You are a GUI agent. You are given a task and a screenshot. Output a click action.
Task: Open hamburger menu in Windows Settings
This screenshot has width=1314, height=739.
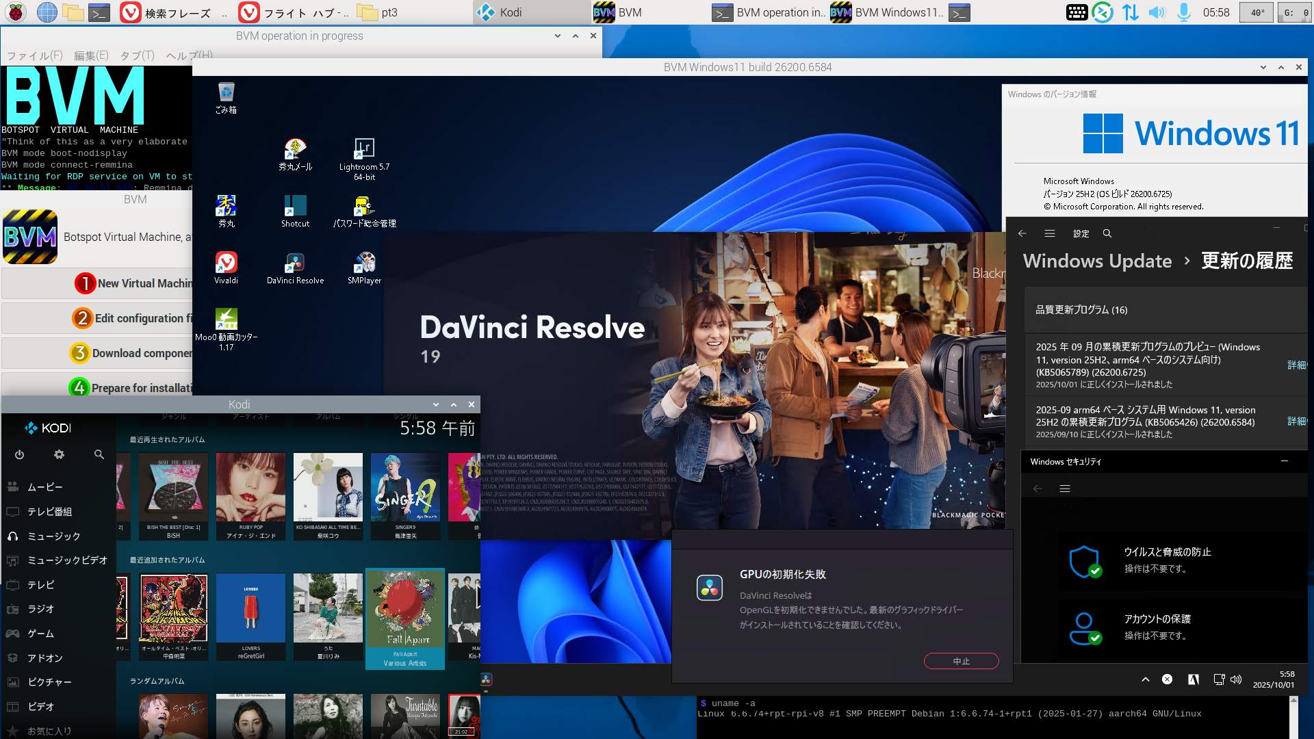point(1050,233)
